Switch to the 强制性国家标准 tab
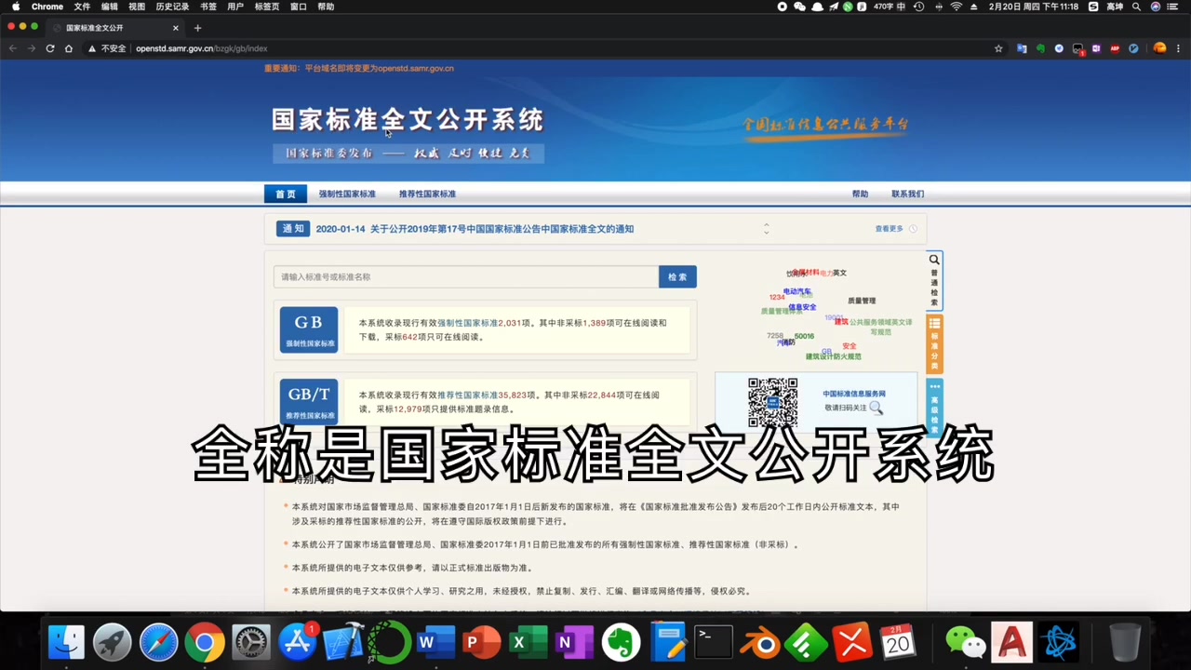Screen dimensions: 1191x670 [347, 194]
